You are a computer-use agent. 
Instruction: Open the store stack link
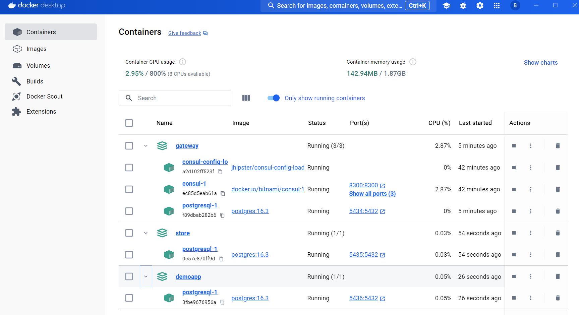click(x=182, y=233)
